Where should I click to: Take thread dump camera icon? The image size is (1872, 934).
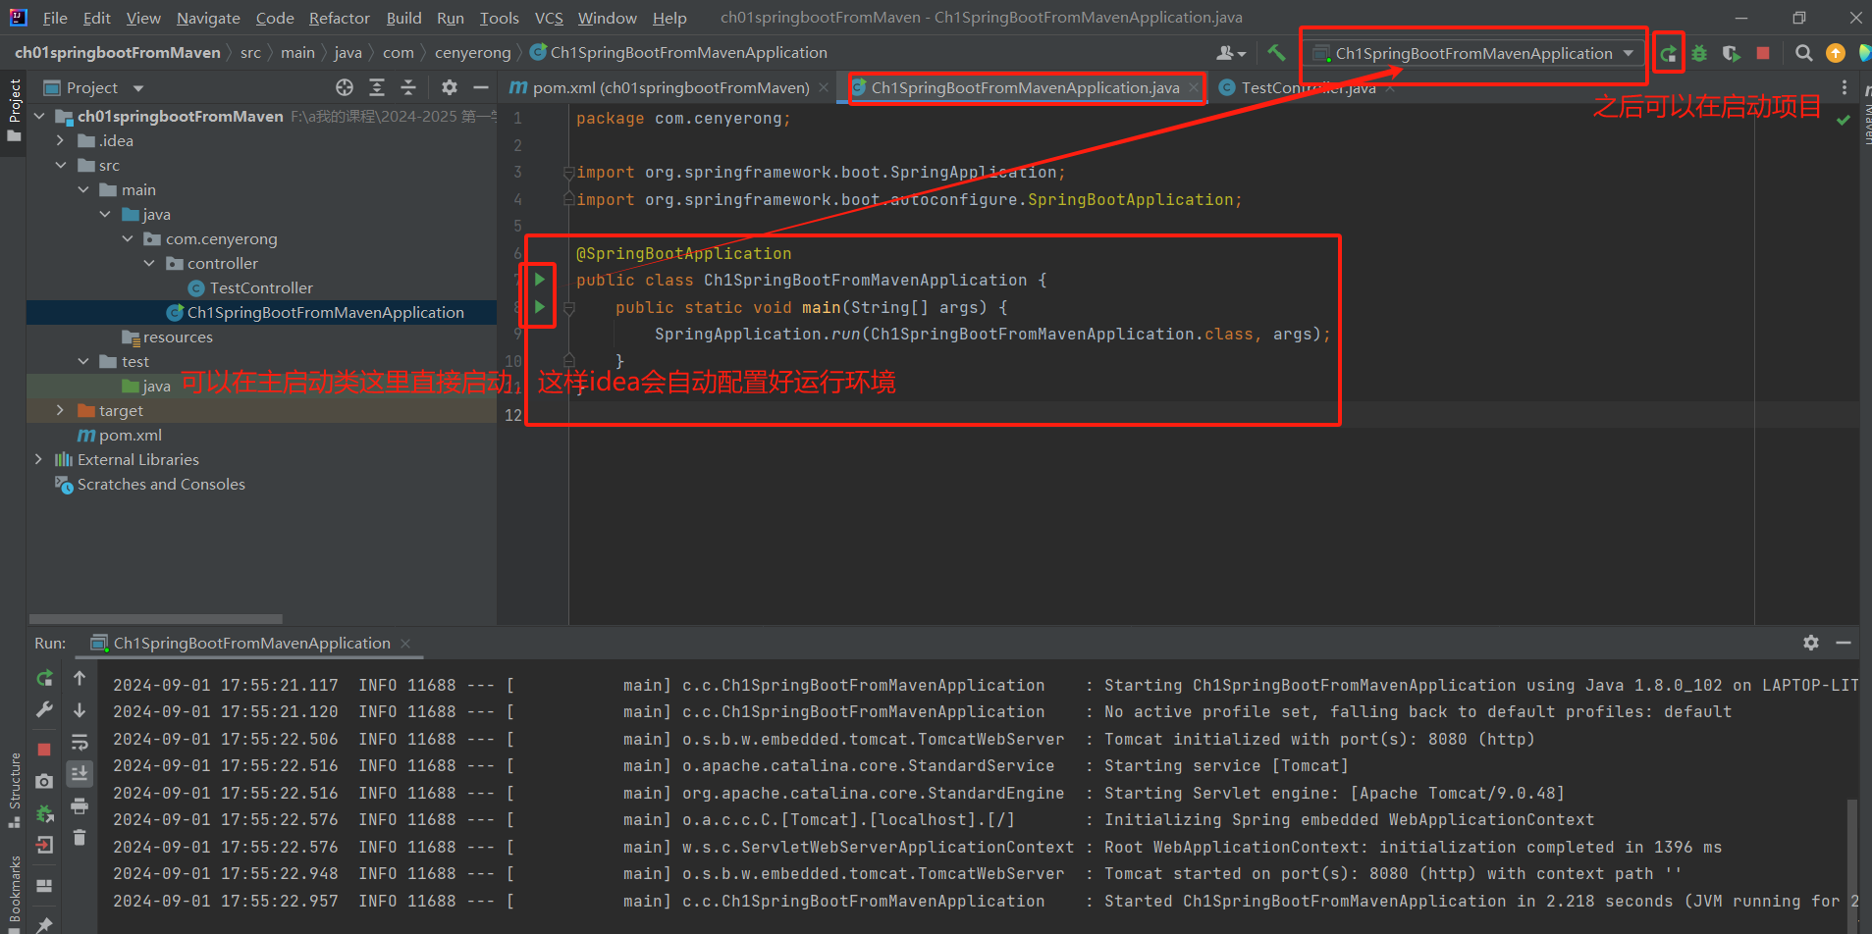44,781
